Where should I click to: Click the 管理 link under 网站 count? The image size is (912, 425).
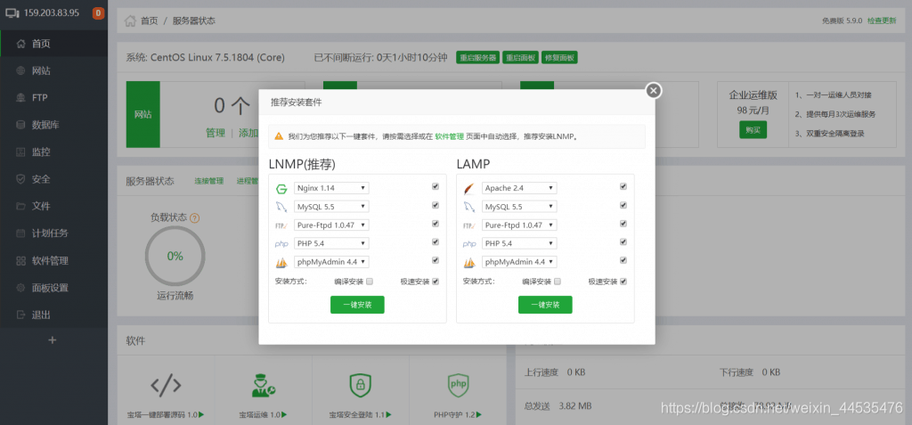[x=216, y=134]
